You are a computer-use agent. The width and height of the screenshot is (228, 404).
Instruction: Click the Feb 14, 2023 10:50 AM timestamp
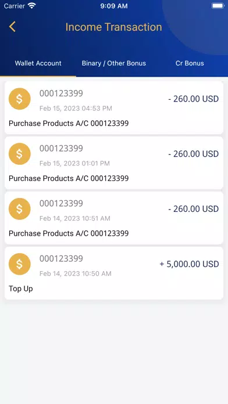(x=76, y=273)
